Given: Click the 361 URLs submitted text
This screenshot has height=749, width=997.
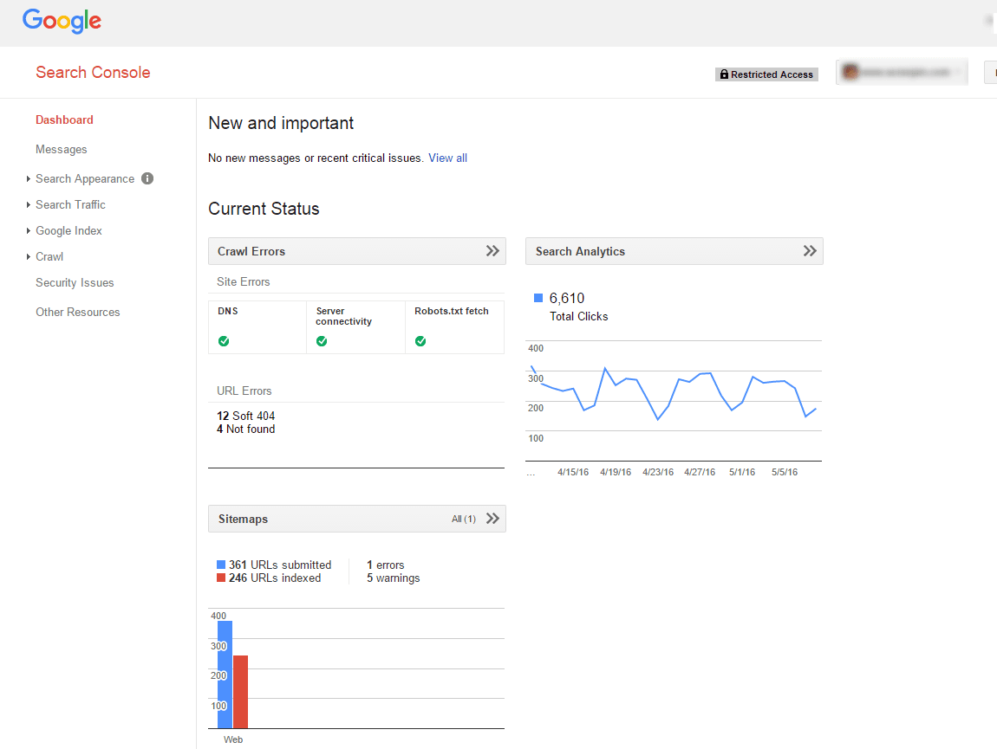Looking at the screenshot, I should [x=280, y=565].
